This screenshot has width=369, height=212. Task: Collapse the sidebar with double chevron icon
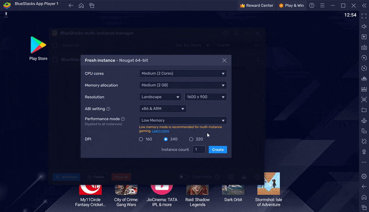click(364, 6)
